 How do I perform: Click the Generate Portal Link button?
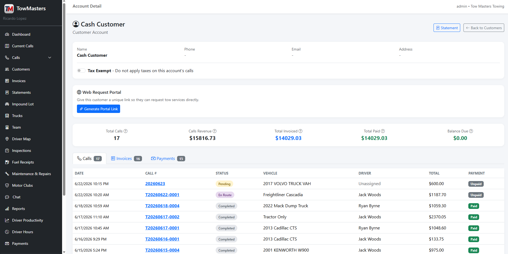[x=99, y=109]
